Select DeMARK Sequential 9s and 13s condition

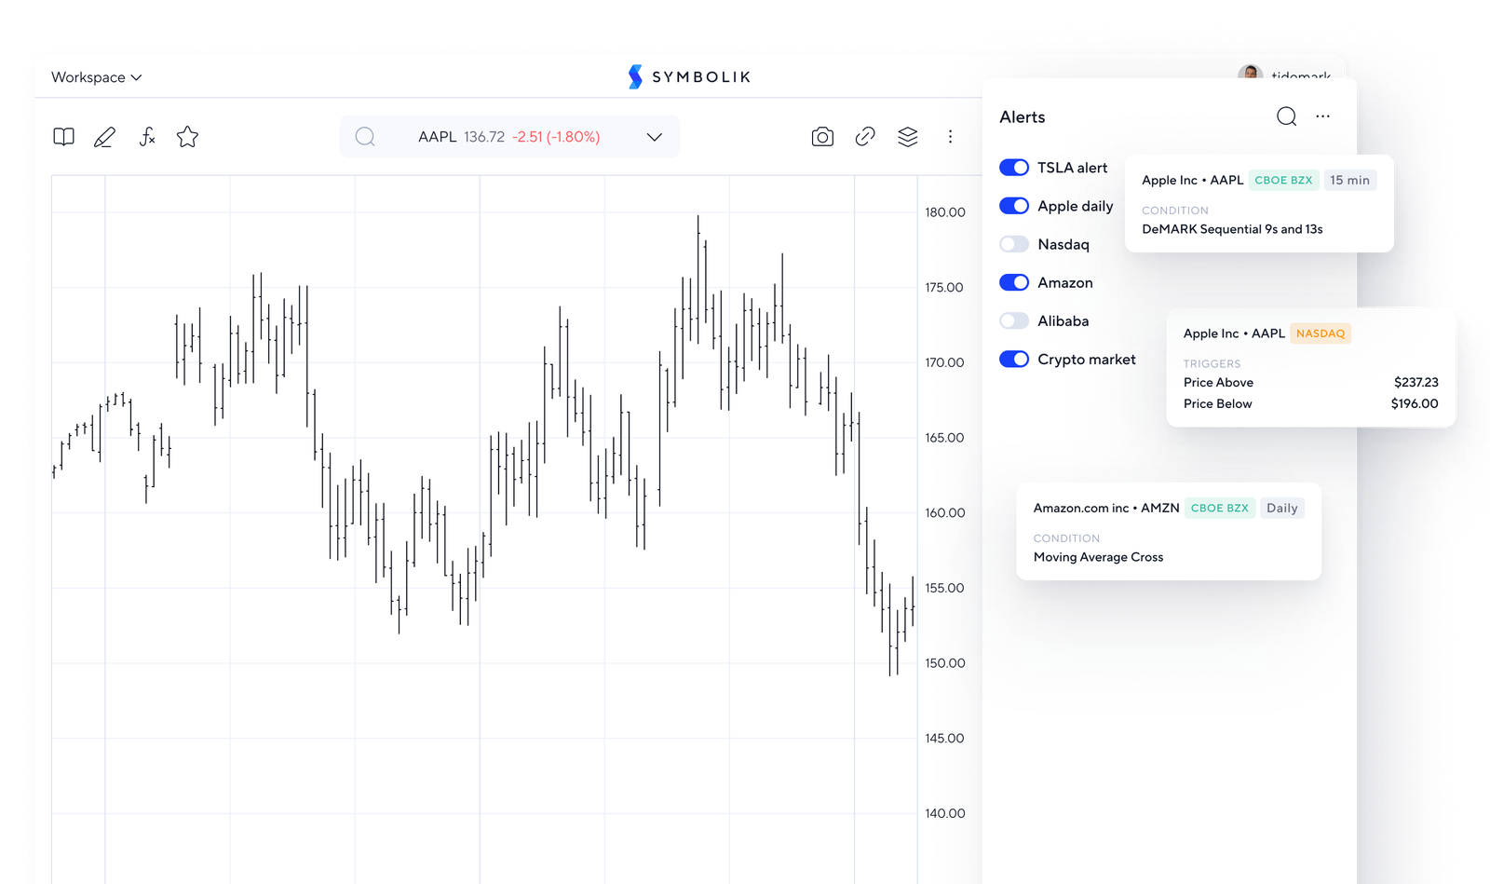coord(1232,229)
